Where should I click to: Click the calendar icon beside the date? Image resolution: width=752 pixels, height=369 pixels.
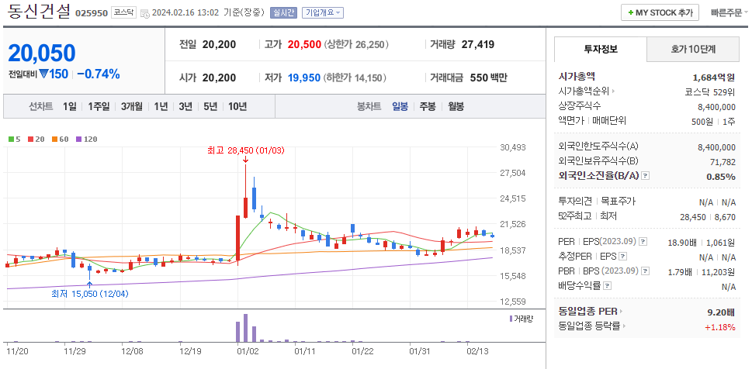145,13
